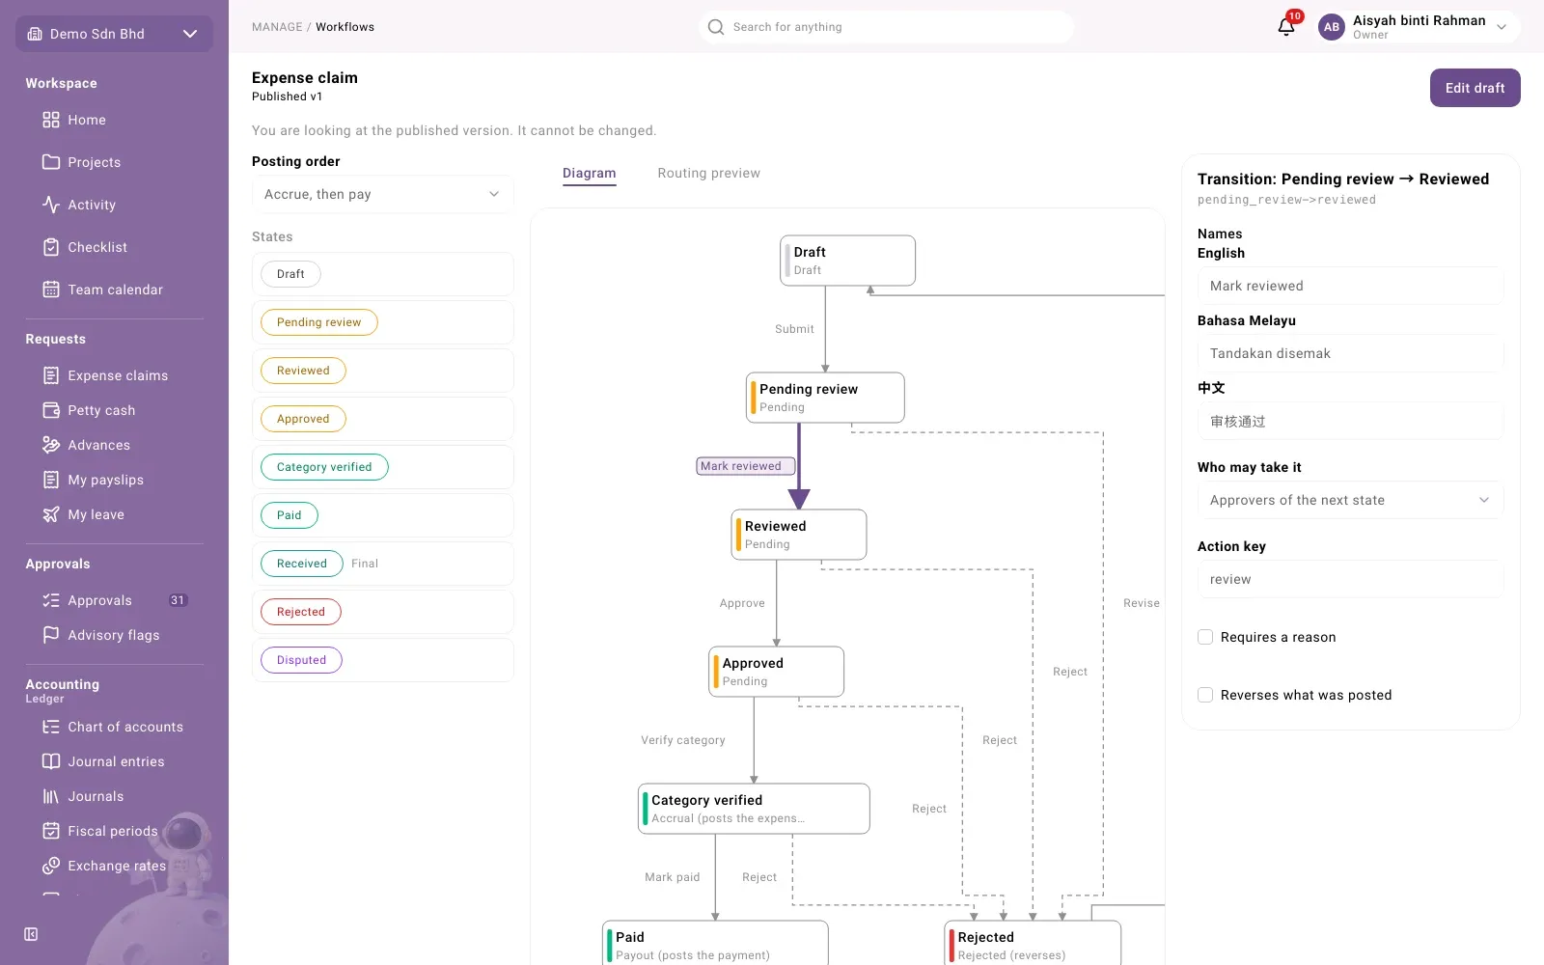The image size is (1544, 965).
Task: Switch to the Routing preview tab
Action: (709, 174)
